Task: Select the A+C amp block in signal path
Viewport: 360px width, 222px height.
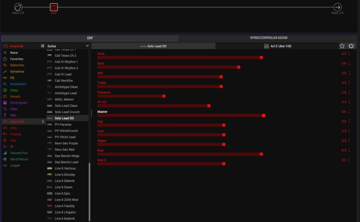Action: [x=53, y=7]
